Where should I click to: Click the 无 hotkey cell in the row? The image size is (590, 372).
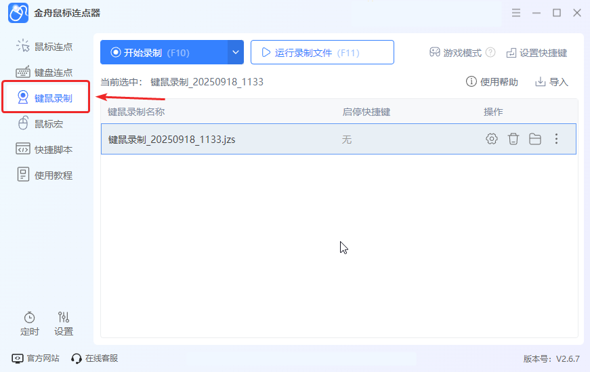347,140
